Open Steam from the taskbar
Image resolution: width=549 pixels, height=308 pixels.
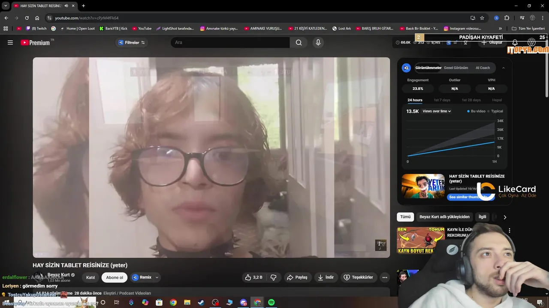click(201, 302)
